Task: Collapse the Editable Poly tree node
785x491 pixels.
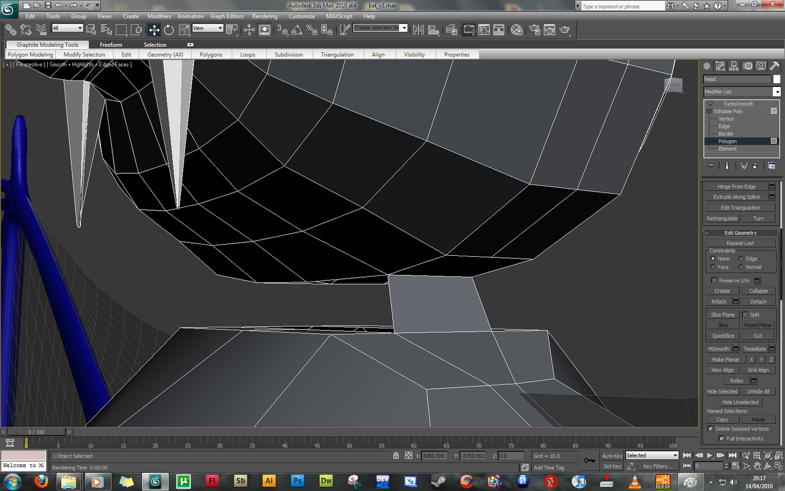Action: [x=709, y=111]
